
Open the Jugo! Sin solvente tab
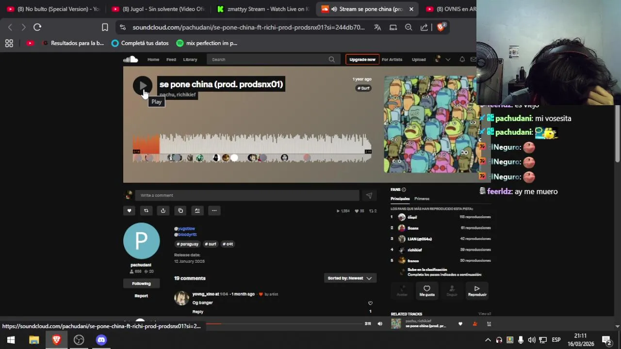coord(159,9)
